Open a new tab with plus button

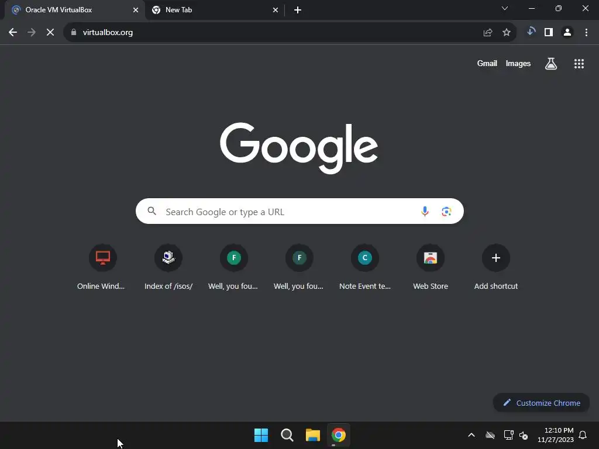point(298,10)
